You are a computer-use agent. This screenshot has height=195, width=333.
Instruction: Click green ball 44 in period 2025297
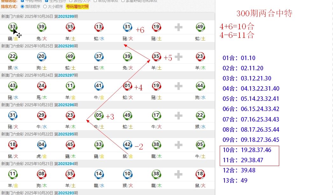coord(200,86)
